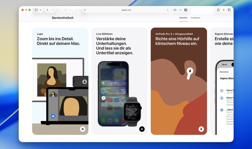Click the apple.com address field
This screenshot has width=252, height=149.
pyautogui.click(x=126, y=10)
